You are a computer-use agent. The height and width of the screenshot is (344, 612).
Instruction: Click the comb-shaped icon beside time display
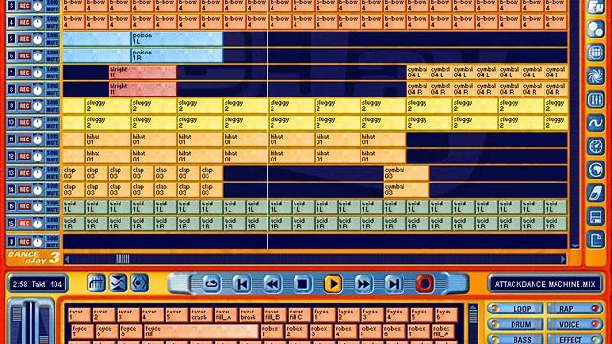click(96, 284)
